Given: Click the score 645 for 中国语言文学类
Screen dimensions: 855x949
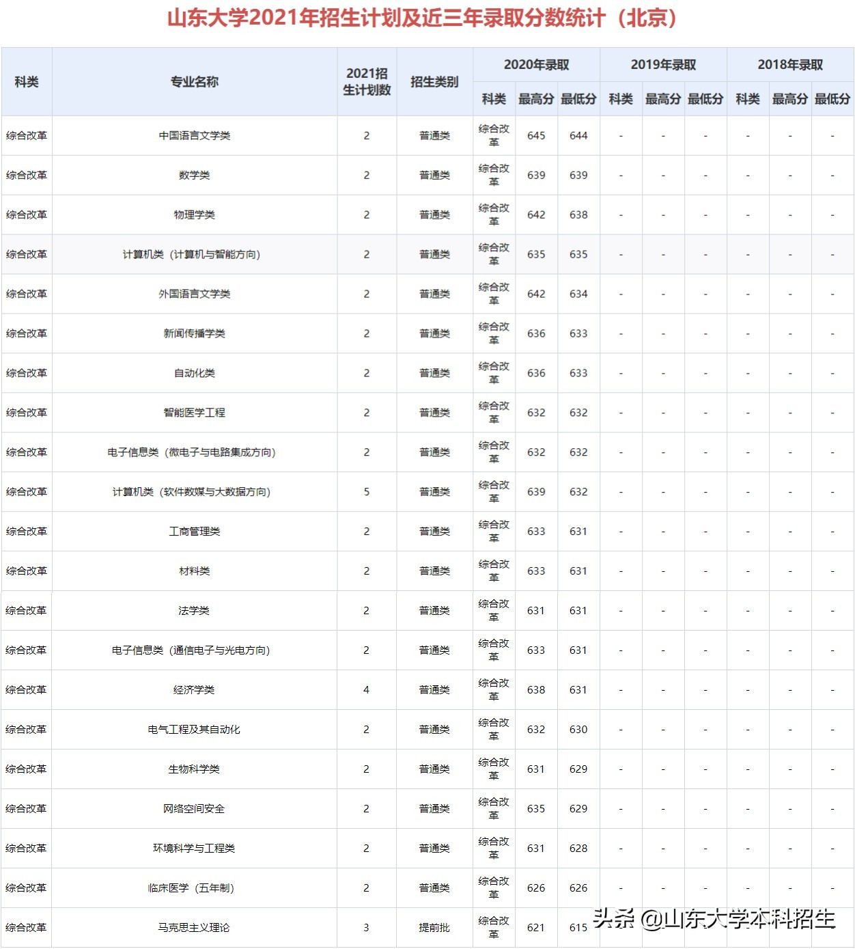Looking at the screenshot, I should [537, 135].
